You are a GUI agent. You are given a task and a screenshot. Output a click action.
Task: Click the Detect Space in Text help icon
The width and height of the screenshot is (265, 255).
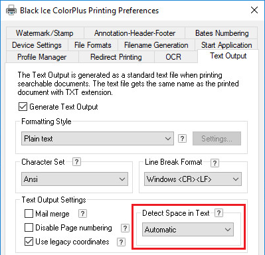219,213
